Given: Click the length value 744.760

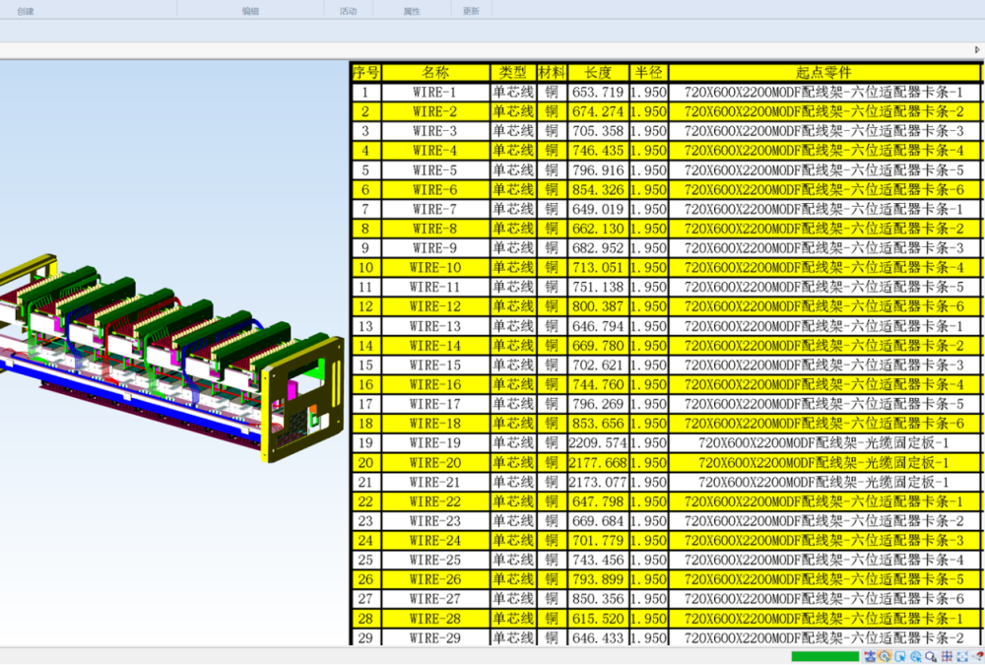Looking at the screenshot, I should [x=598, y=384].
